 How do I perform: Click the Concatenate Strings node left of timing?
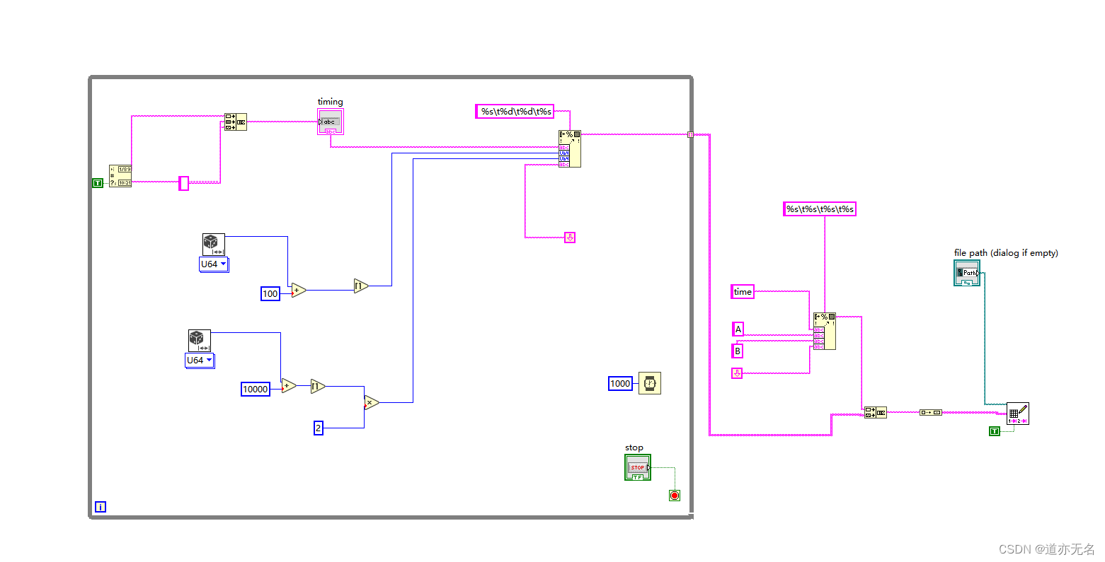point(236,122)
